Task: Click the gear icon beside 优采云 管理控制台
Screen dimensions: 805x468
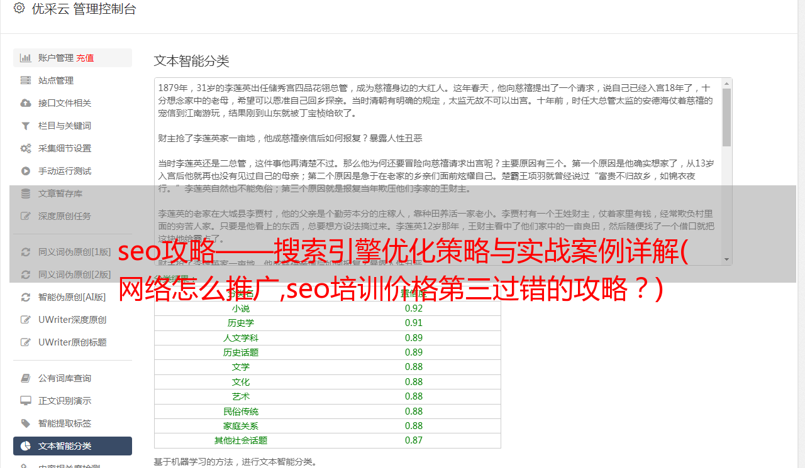Action: pyautogui.click(x=19, y=8)
